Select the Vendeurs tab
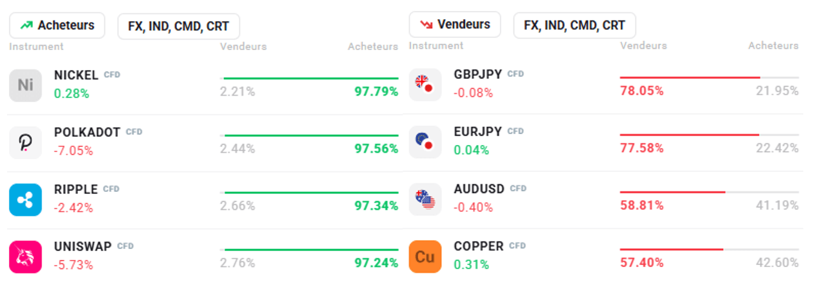817x292 pixels. (x=455, y=25)
